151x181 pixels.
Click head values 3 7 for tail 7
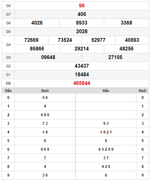(106, 158)
